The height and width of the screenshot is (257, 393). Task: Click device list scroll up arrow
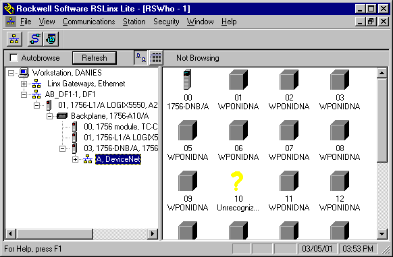[382, 73]
